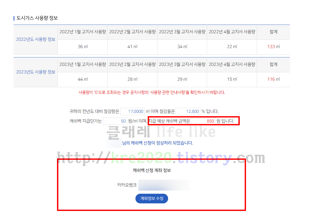Click the 캐쉬백 지급단가 50 field

click(115, 121)
